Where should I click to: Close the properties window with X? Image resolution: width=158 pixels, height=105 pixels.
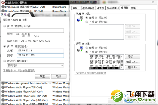(153, 2)
